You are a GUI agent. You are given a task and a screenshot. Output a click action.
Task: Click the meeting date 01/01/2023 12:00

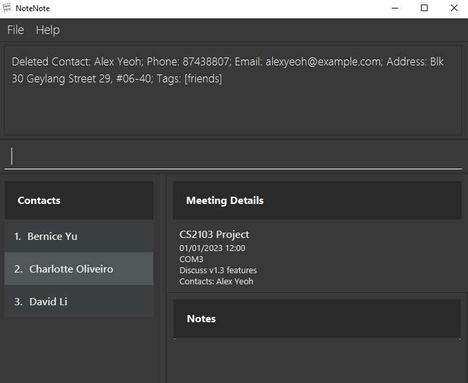(x=212, y=248)
